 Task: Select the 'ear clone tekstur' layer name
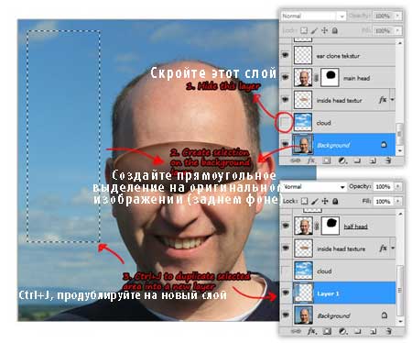tap(338, 56)
